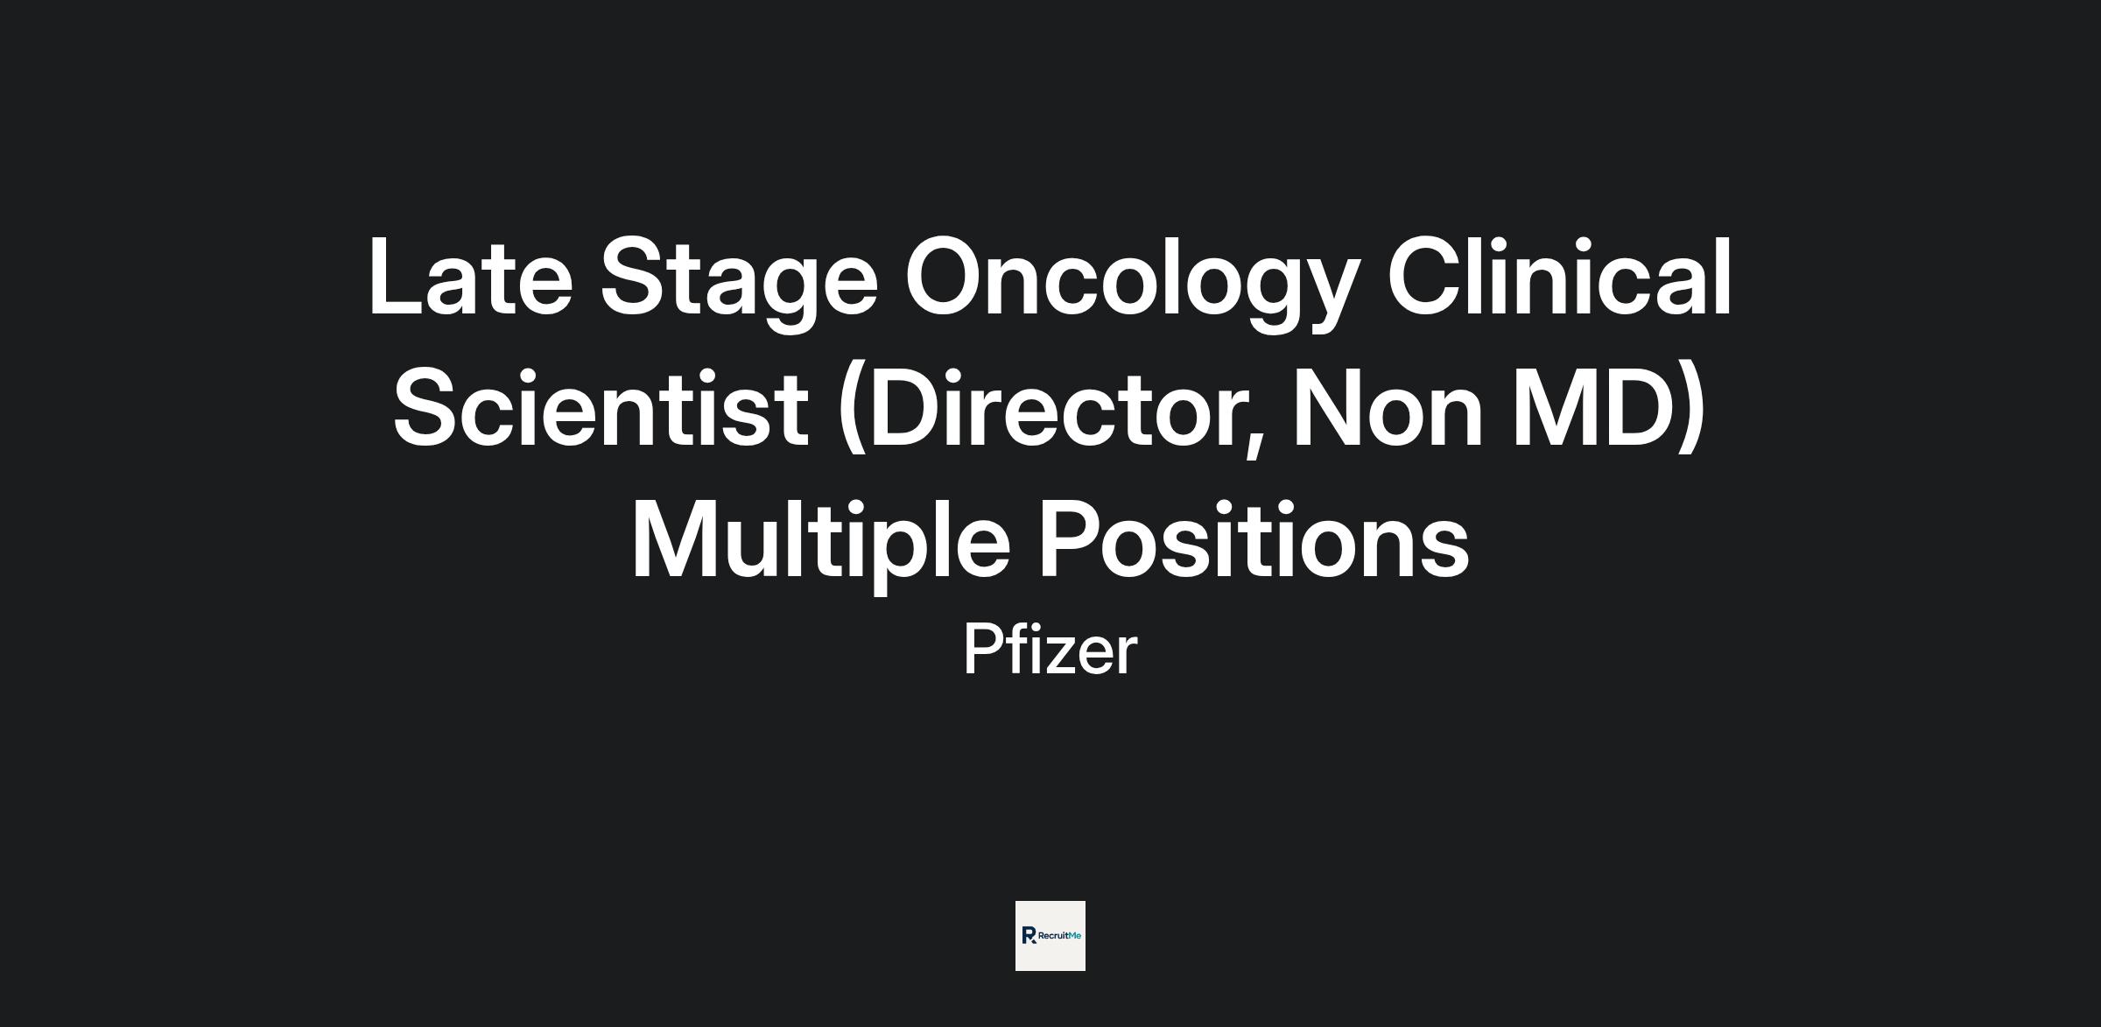2101x1027 pixels.
Task: Select the word 'Non' in title
Action: (x=1387, y=409)
